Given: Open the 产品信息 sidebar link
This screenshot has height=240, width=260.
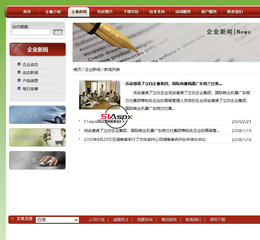Looking at the screenshot, I should click(x=30, y=81).
